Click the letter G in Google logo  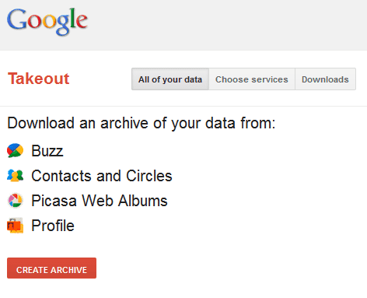16,19
